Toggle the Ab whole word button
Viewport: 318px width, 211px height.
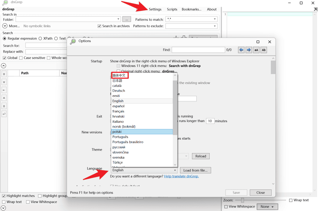pos(264,50)
